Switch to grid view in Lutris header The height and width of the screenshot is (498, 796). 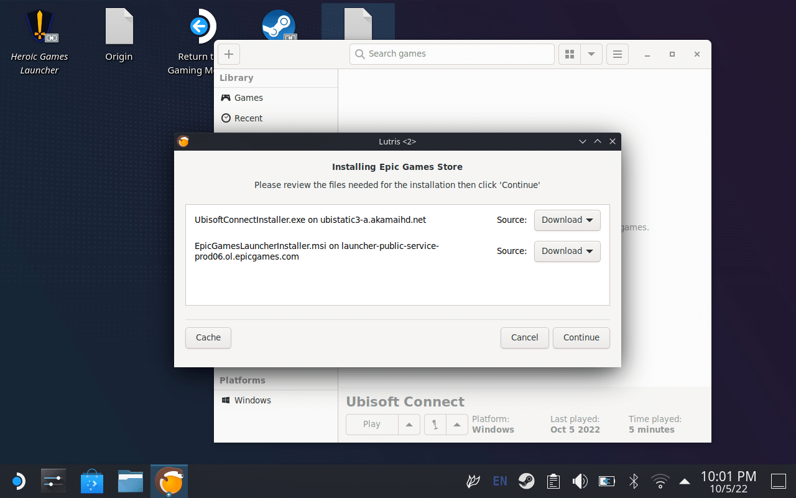569,54
